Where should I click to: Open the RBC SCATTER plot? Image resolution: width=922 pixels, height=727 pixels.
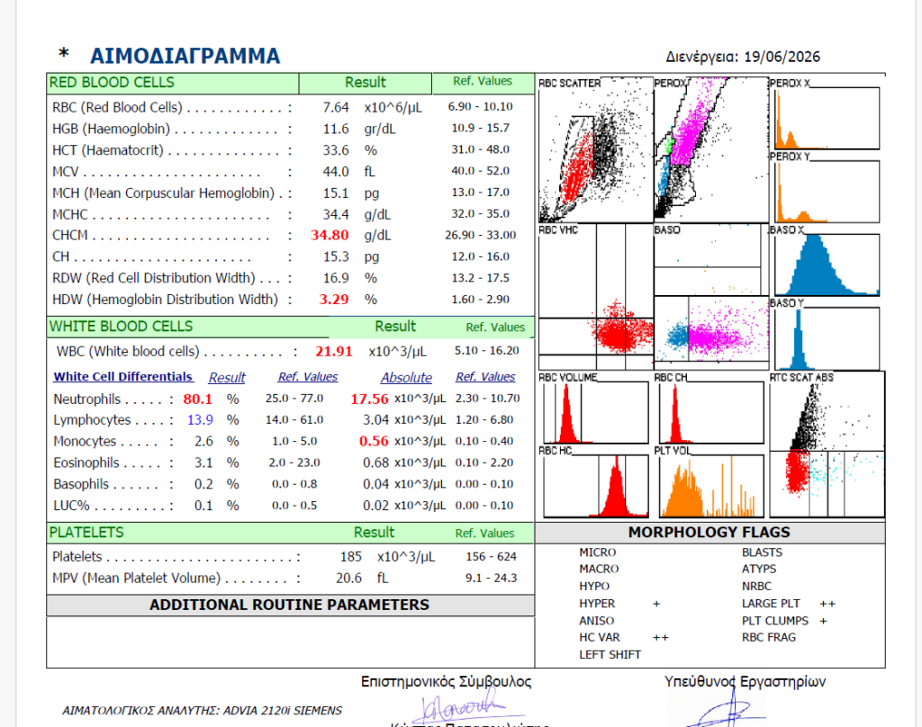[x=595, y=149]
